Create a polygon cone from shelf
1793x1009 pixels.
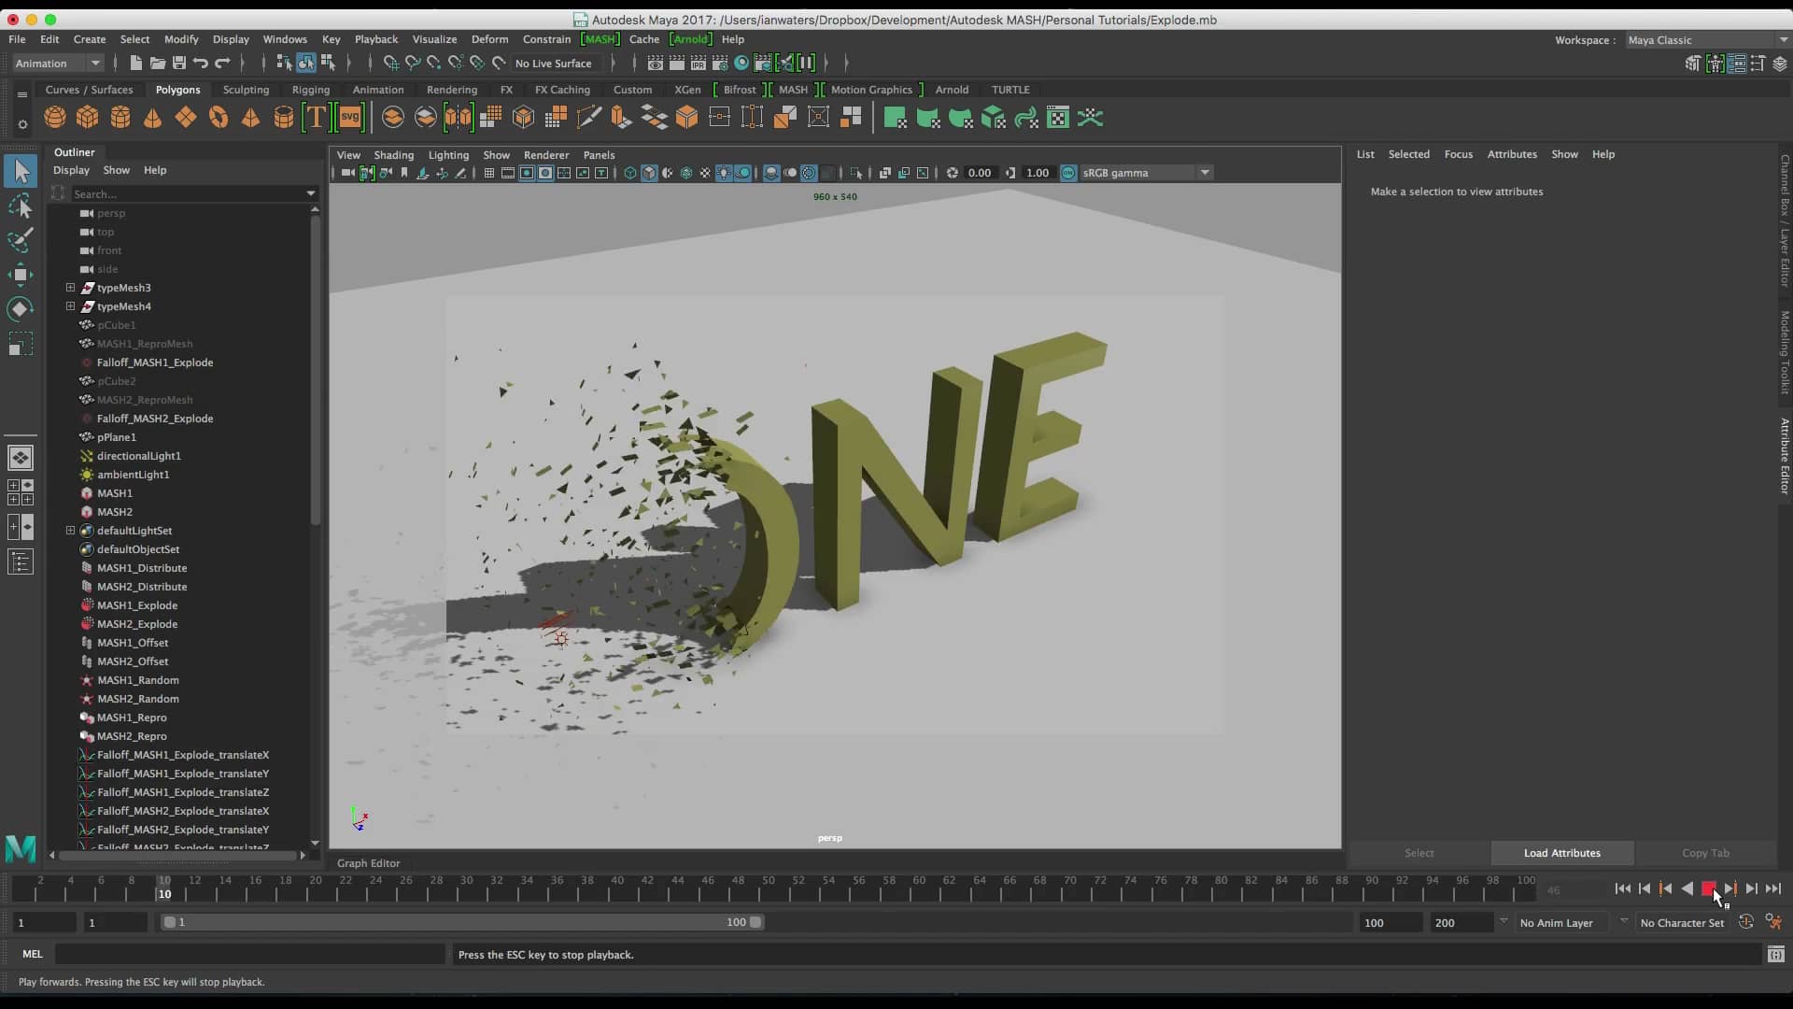pos(153,118)
